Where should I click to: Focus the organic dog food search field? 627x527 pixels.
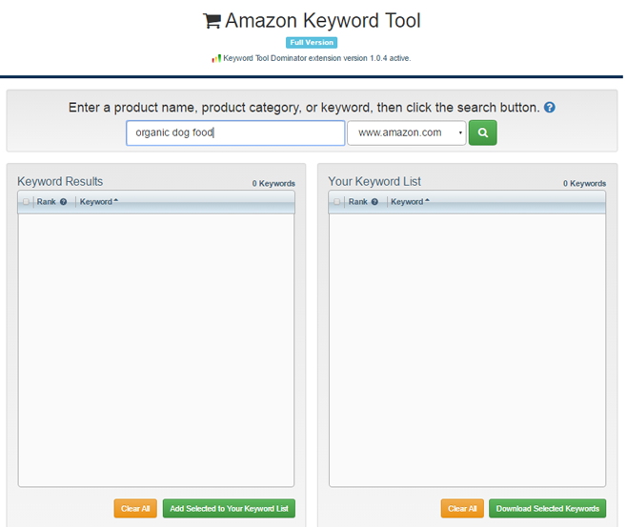click(x=235, y=132)
